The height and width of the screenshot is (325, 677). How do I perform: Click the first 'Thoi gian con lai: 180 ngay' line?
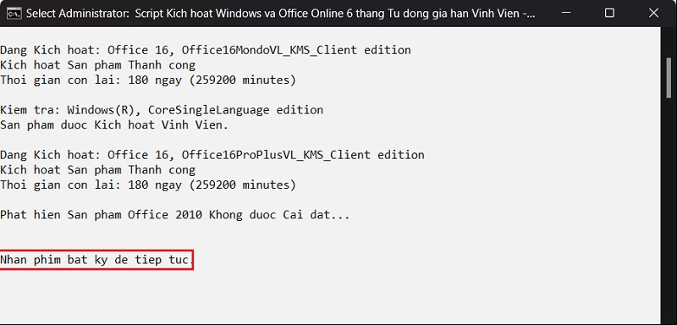tap(148, 80)
